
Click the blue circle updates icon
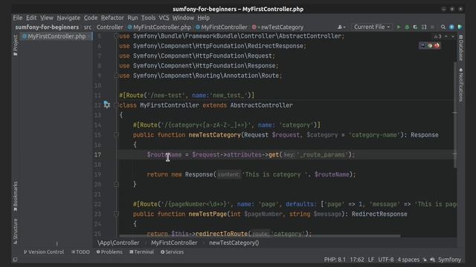tap(451, 27)
